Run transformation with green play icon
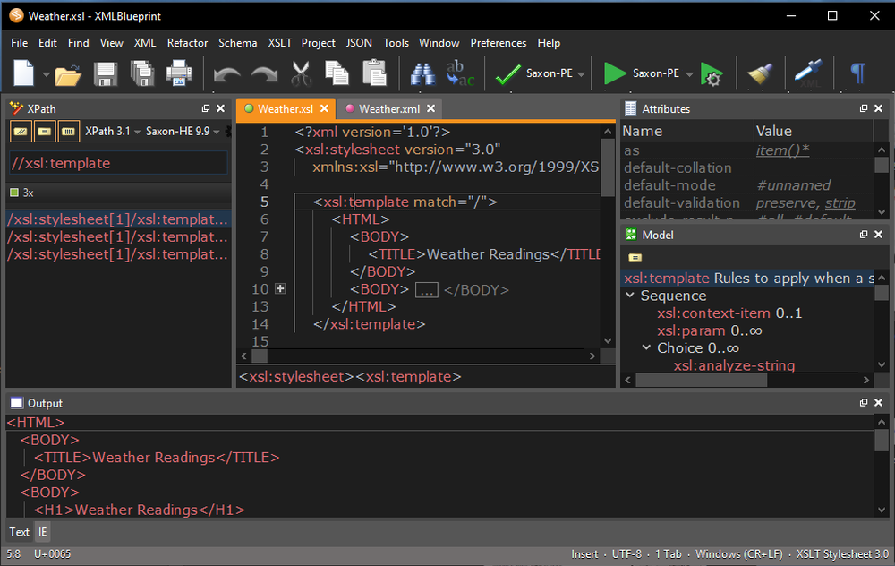 pos(615,73)
